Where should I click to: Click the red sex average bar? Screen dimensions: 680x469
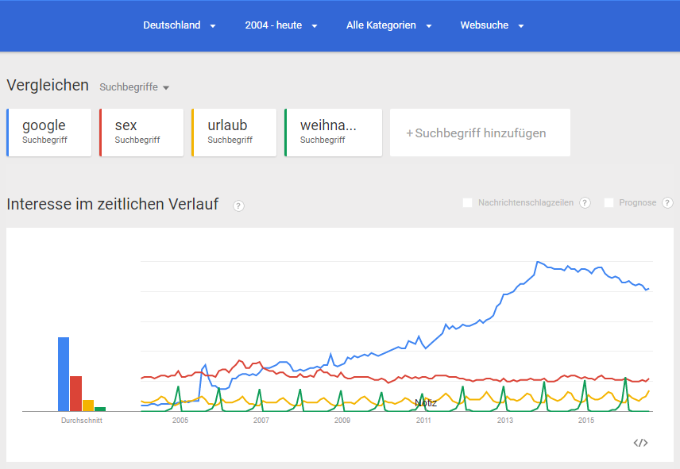tap(76, 393)
